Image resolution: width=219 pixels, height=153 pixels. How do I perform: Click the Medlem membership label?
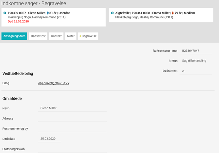pyautogui.click(x=189, y=13)
